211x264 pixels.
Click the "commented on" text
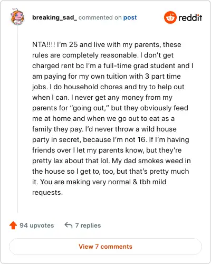tap(100, 17)
